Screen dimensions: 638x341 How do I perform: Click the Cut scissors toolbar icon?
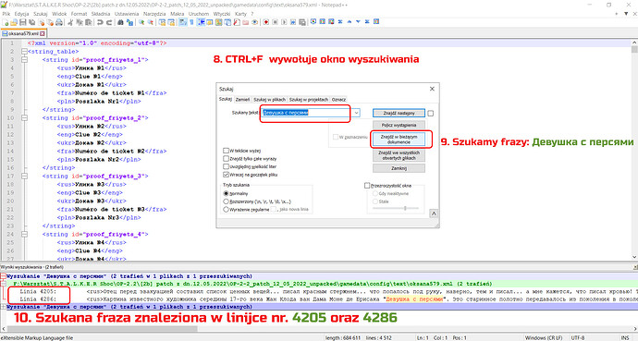click(71, 22)
